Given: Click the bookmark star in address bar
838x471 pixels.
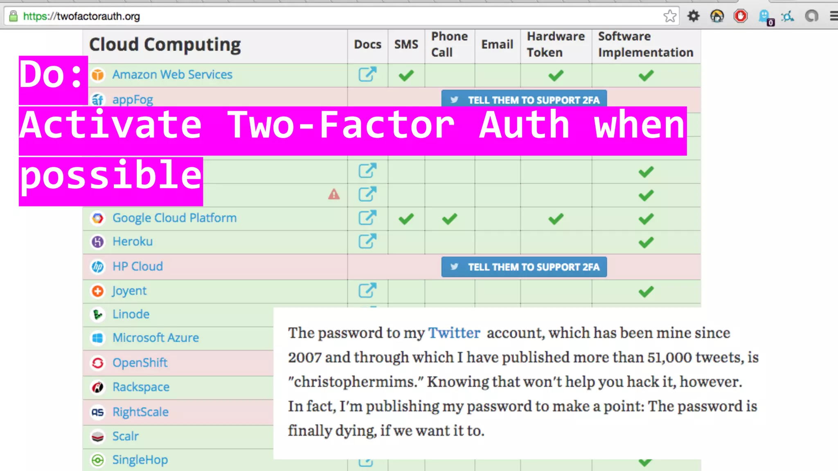Looking at the screenshot, I should coord(670,16).
